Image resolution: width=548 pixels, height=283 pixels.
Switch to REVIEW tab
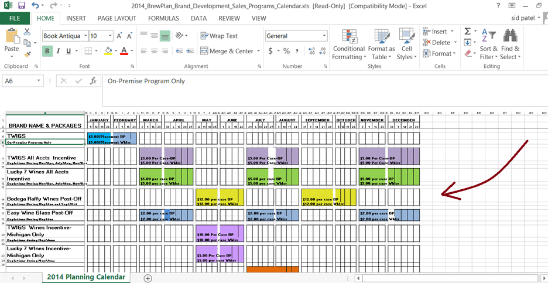pos(230,19)
